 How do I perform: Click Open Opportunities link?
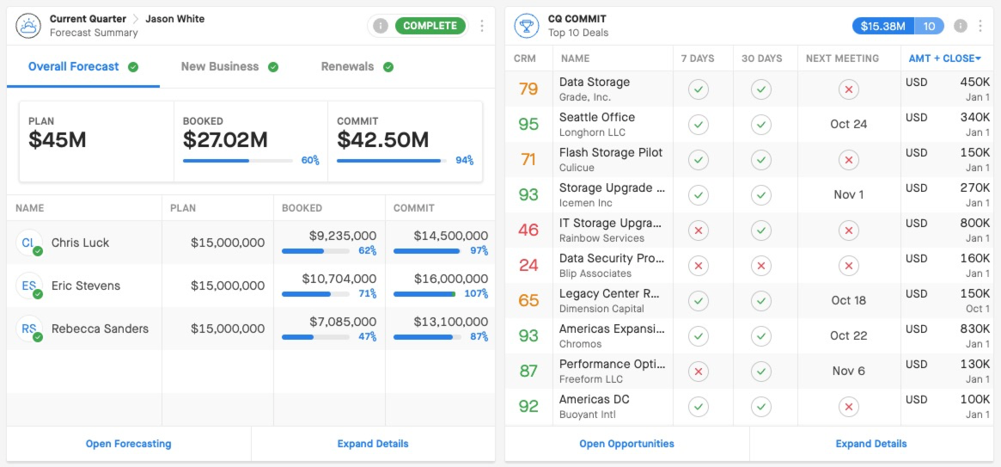point(627,444)
